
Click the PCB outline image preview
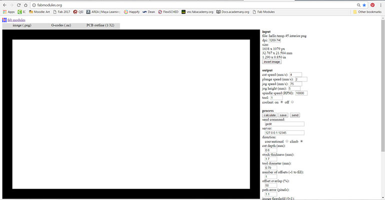(x=131, y=114)
